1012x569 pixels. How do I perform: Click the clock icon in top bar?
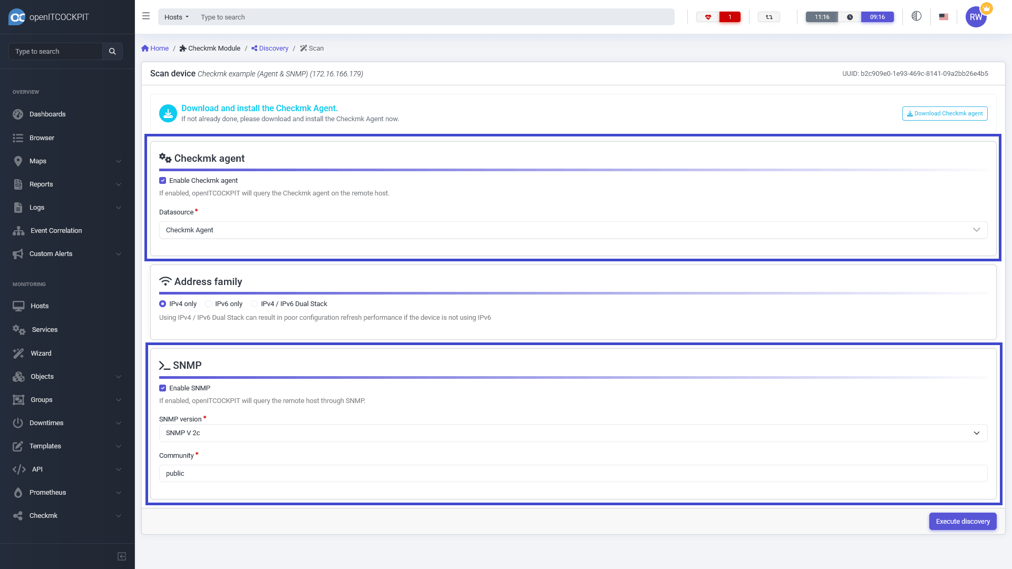coord(850,17)
